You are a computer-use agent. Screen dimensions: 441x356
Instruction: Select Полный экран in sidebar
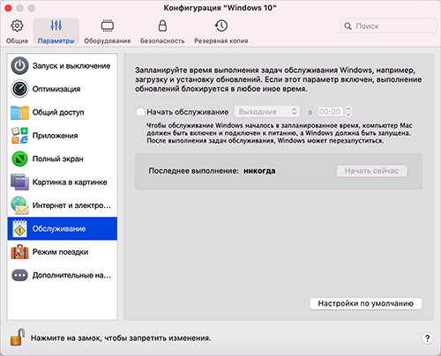point(63,159)
